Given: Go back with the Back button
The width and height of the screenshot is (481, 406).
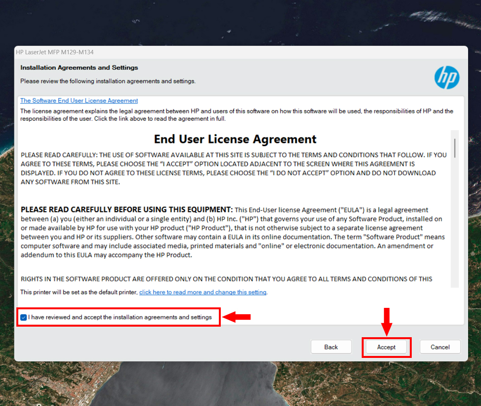Looking at the screenshot, I should pos(331,347).
